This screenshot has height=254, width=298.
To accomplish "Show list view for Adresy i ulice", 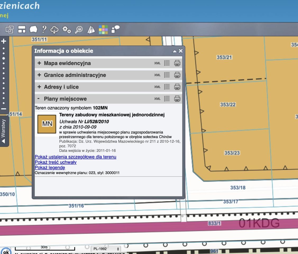I will coord(167,87).
